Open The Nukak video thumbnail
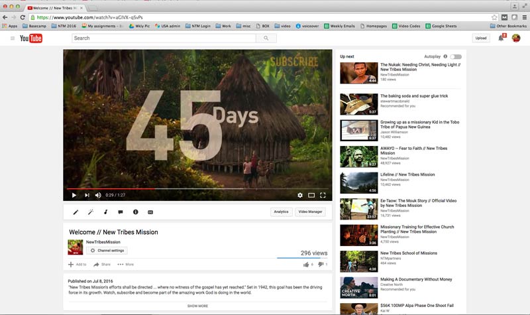The width and height of the screenshot is (530, 315). tap(358, 73)
